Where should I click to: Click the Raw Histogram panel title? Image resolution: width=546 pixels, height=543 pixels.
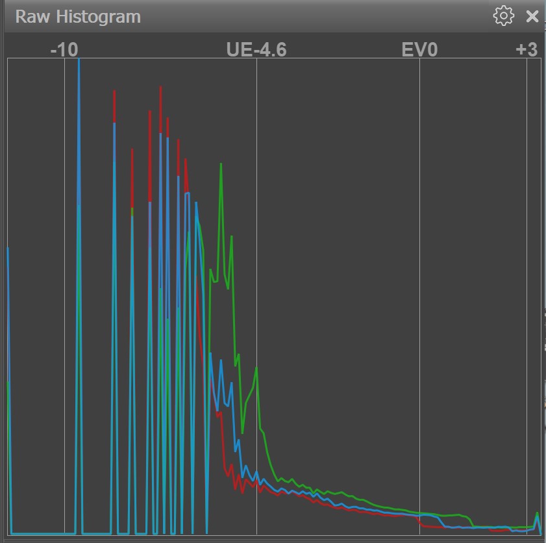click(78, 16)
